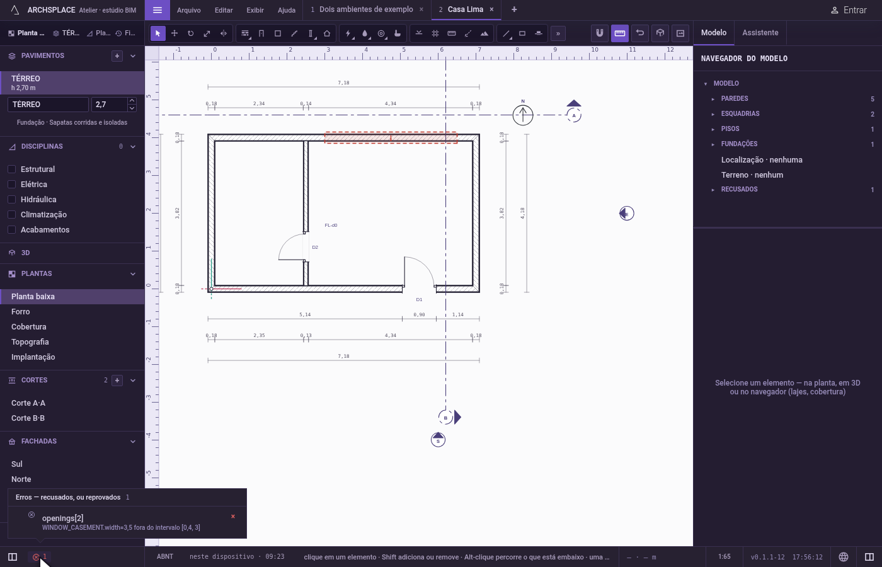The image size is (882, 567).
Task: Click the Entrar sign-in button
Action: (x=849, y=10)
